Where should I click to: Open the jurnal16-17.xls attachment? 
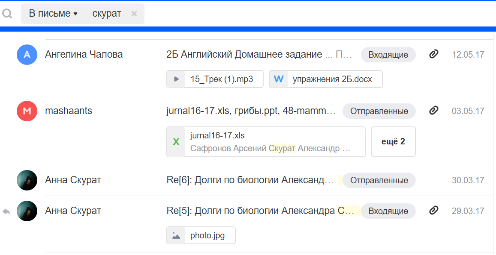point(266,142)
